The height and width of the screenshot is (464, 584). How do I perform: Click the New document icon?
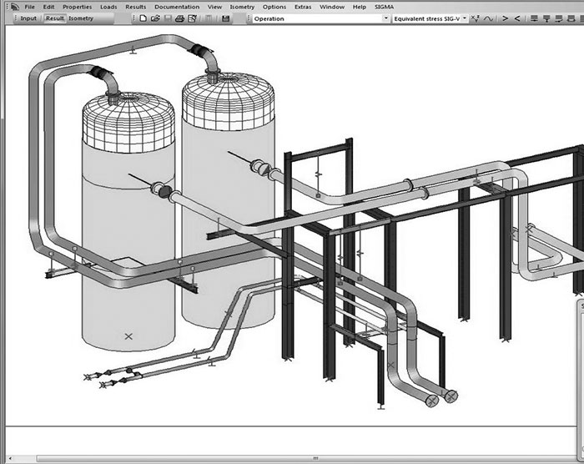[143, 18]
